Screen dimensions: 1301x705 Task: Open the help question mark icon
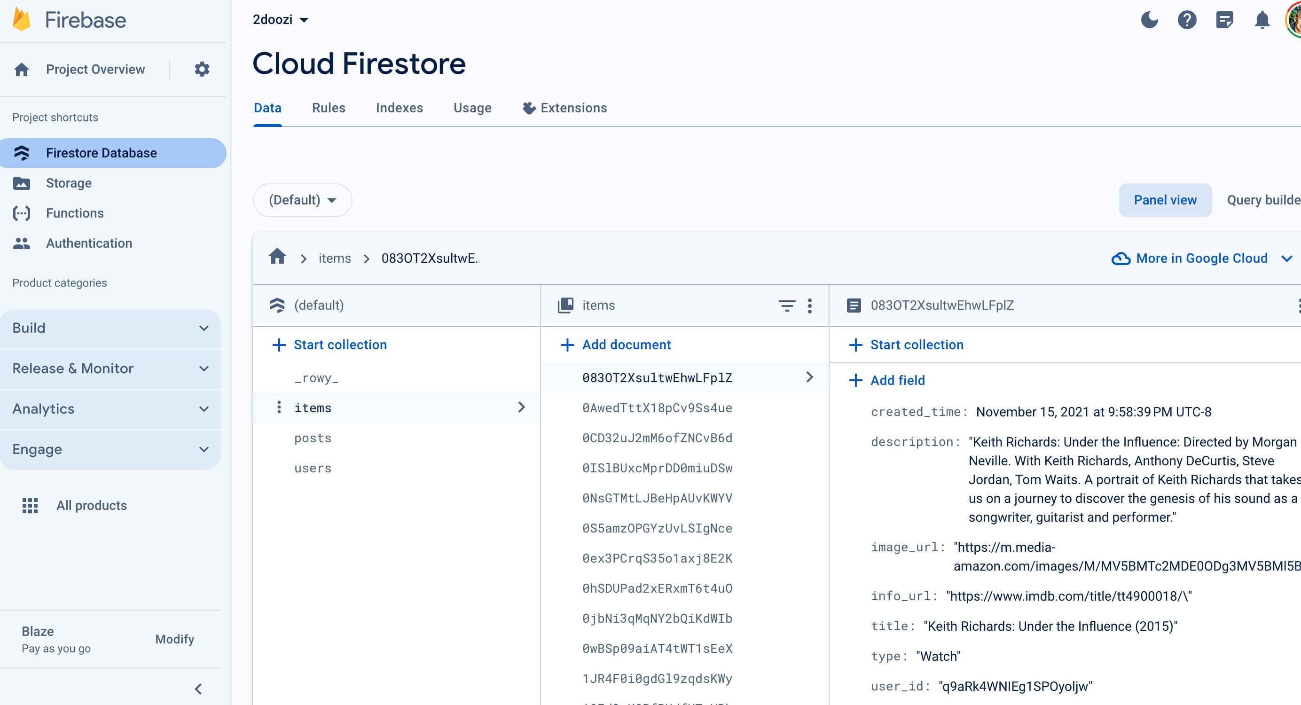coord(1187,20)
